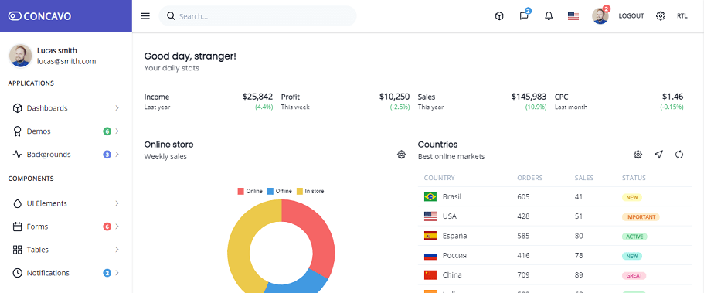Toggle Online legend item in chart
This screenshot has height=293, width=704.
tap(250, 192)
